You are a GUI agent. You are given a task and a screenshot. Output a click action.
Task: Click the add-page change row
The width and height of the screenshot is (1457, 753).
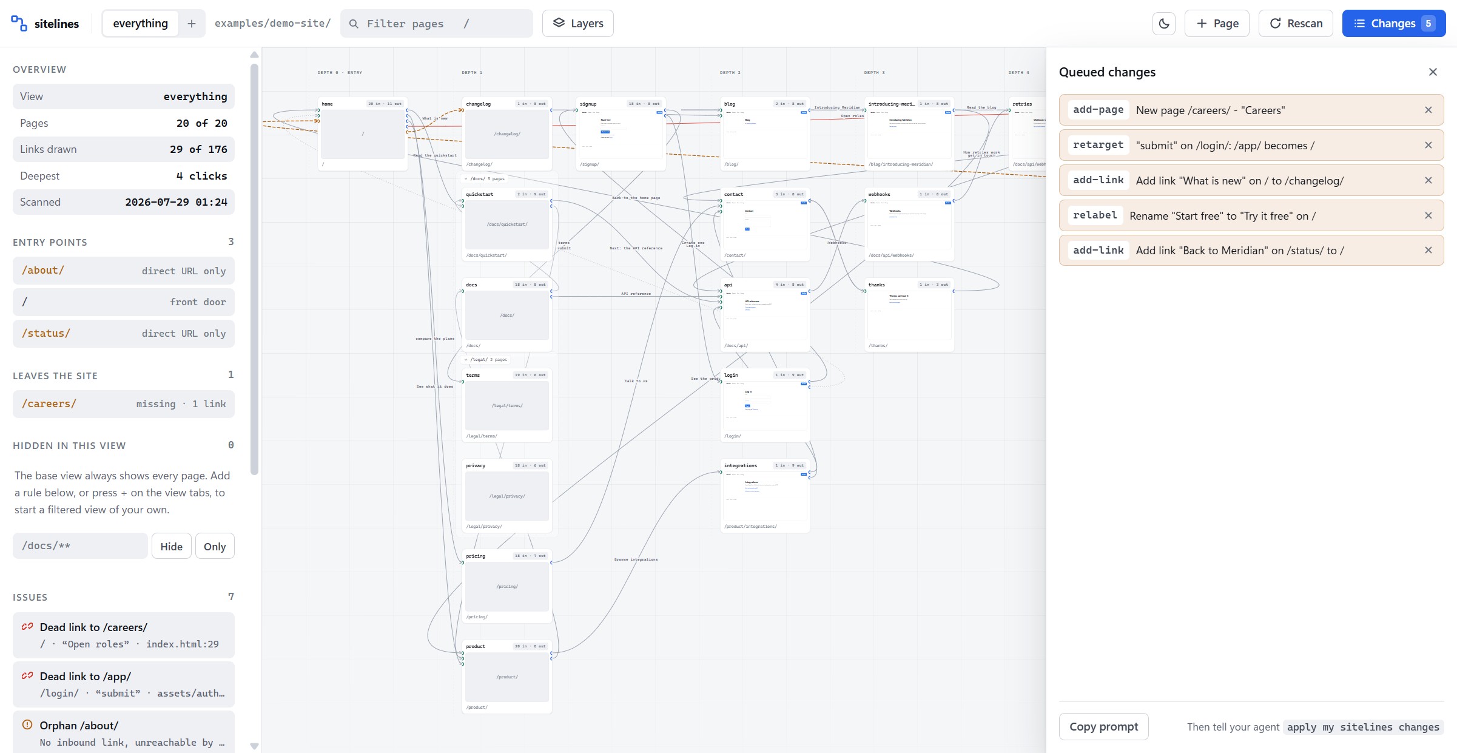(1251, 110)
